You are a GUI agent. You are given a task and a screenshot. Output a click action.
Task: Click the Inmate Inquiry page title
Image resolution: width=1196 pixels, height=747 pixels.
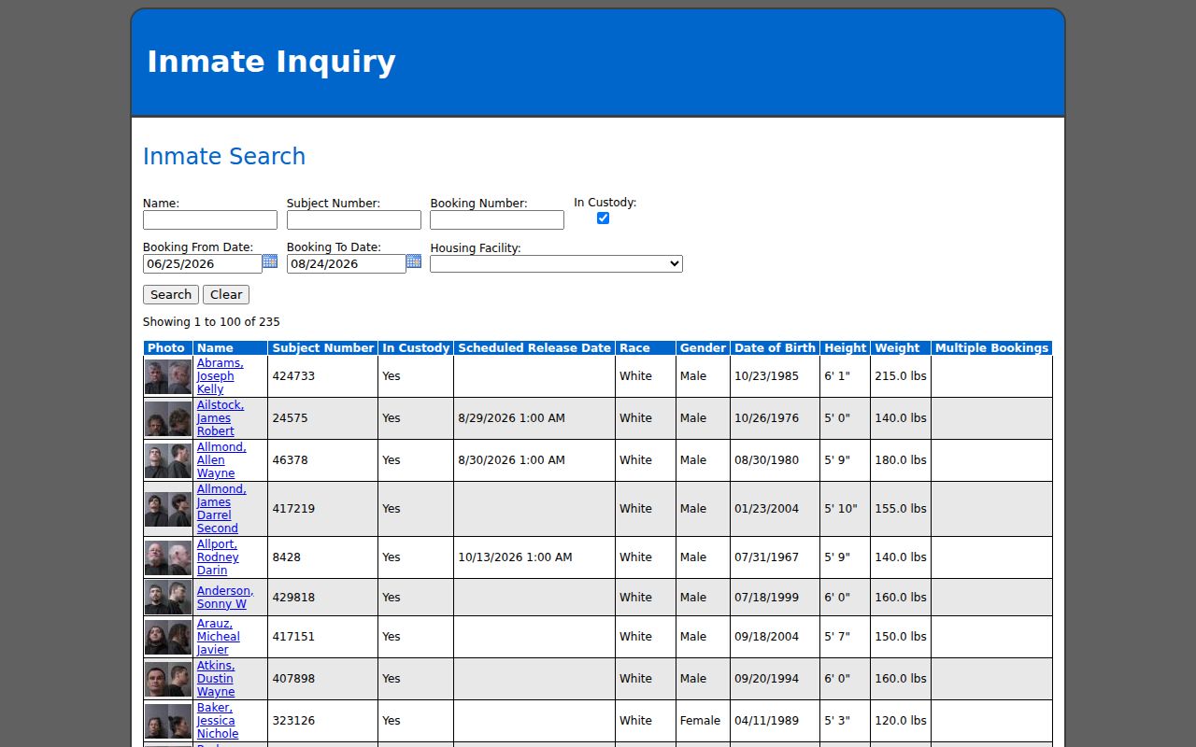(271, 62)
